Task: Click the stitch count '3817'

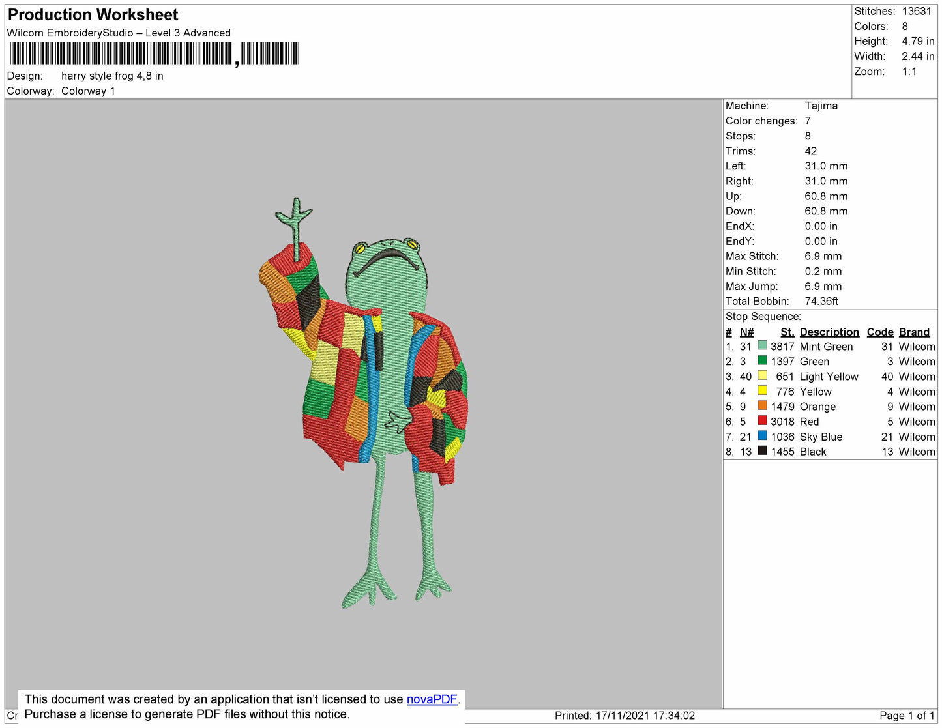Action: 782,347
